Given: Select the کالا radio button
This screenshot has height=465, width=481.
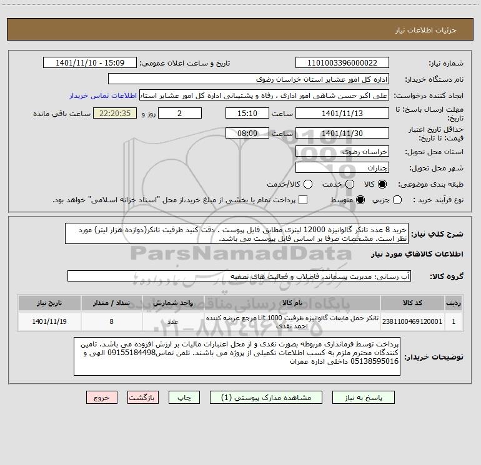Looking at the screenshot, I should (x=382, y=184).
